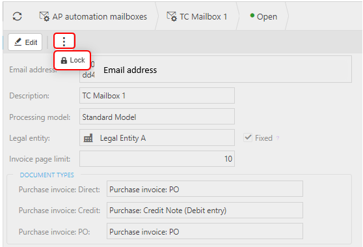Click the Edit button
This screenshot has width=363, height=247.
coord(25,42)
